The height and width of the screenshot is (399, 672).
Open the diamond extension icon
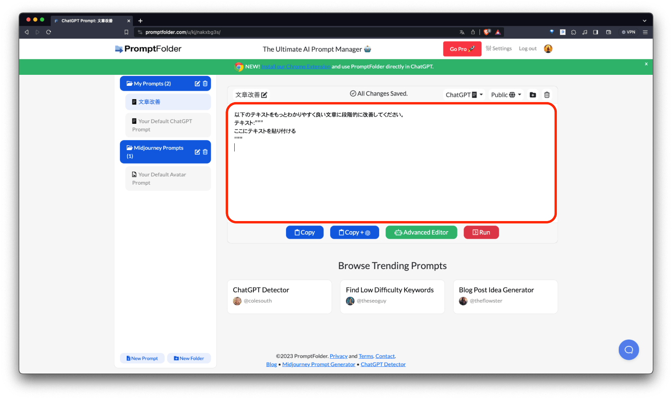pyautogui.click(x=552, y=32)
